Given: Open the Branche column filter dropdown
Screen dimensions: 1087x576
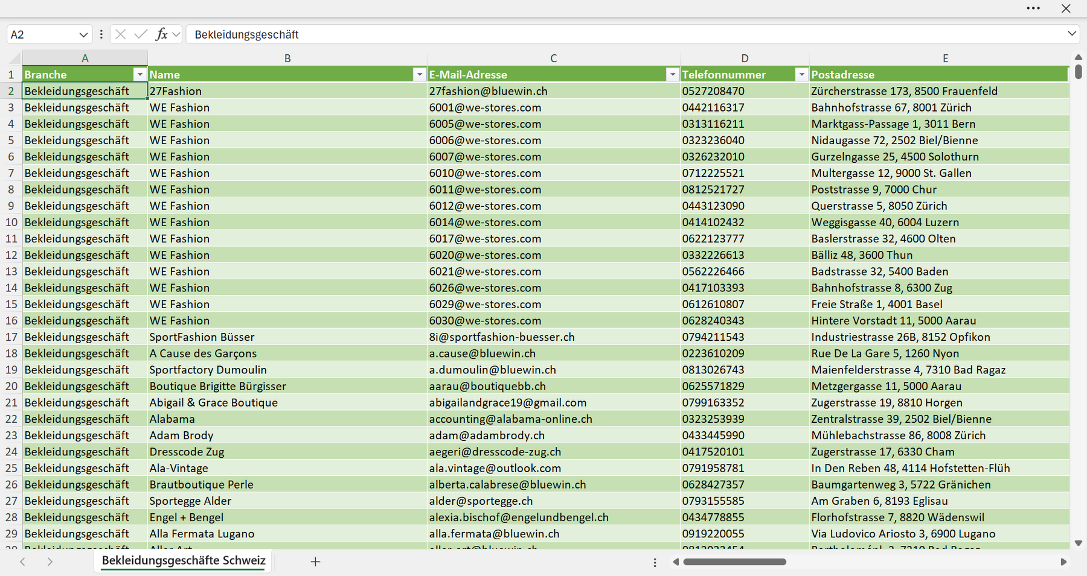Looking at the screenshot, I should (x=140, y=74).
